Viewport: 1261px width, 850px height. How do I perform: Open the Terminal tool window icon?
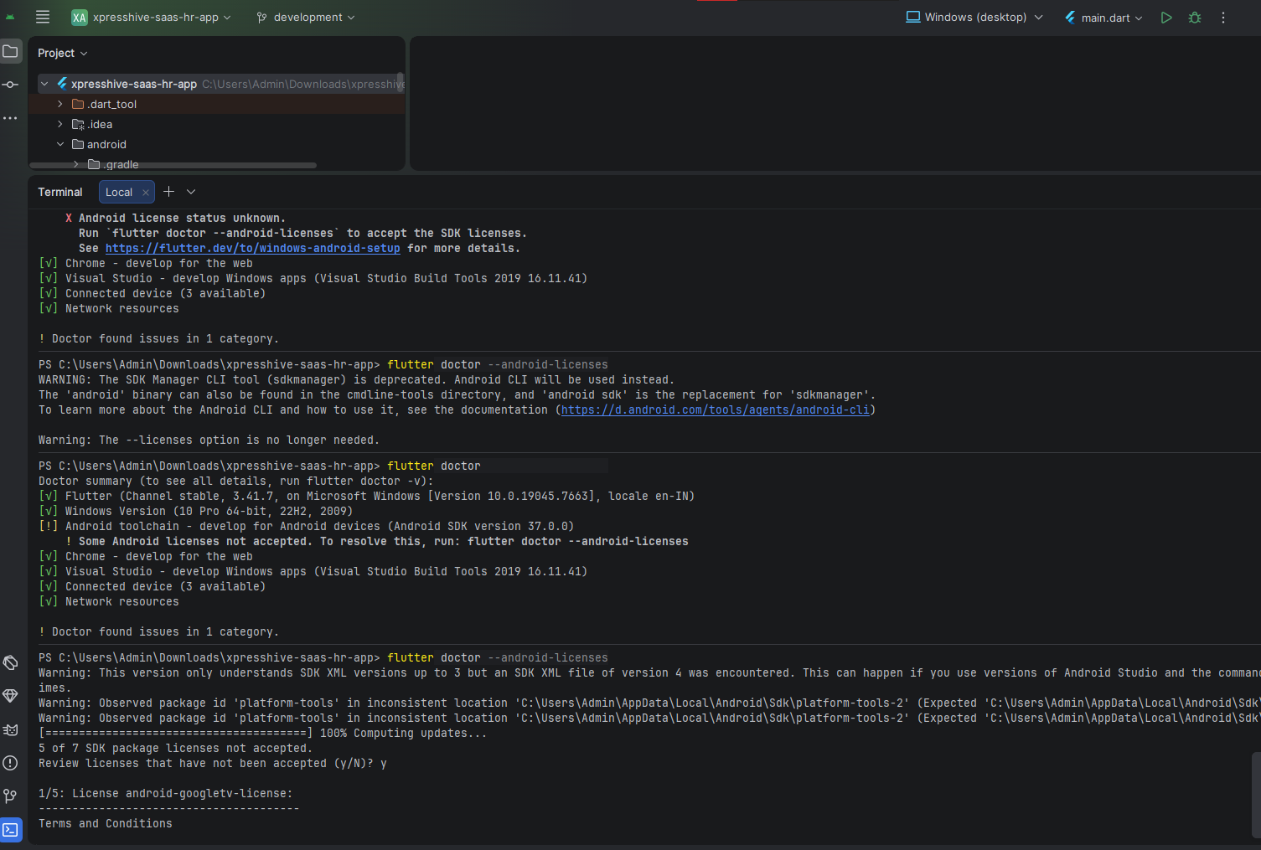click(11, 830)
